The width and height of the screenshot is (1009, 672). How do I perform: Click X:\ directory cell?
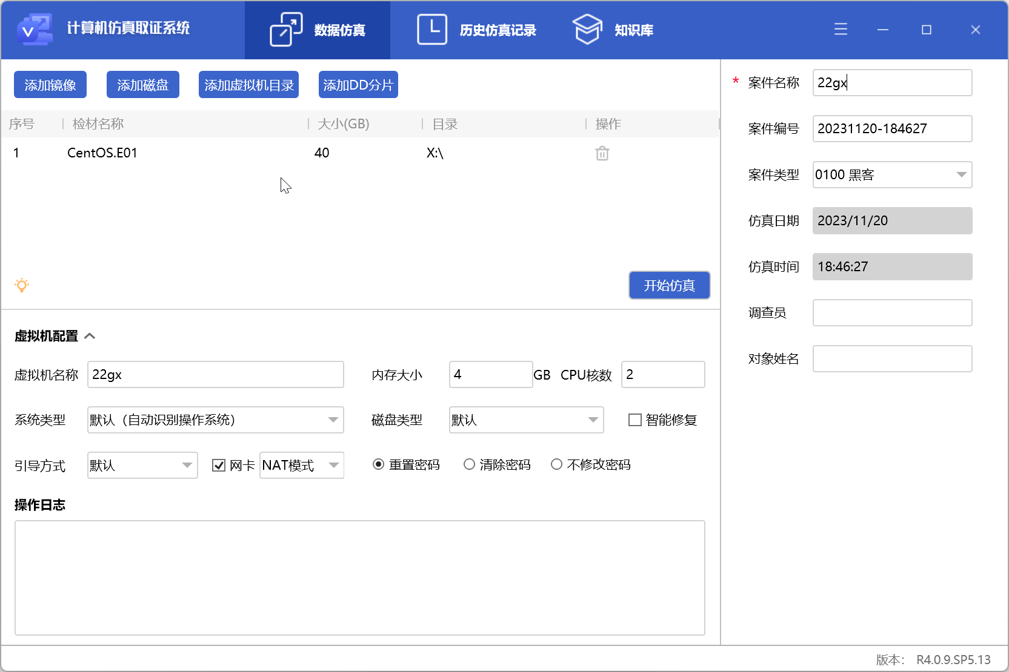point(435,153)
